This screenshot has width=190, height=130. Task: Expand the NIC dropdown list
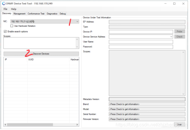click(x=77, y=22)
